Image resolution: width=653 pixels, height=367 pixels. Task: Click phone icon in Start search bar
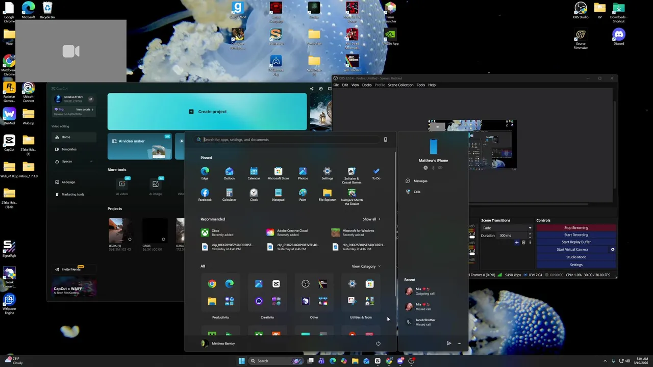click(385, 139)
